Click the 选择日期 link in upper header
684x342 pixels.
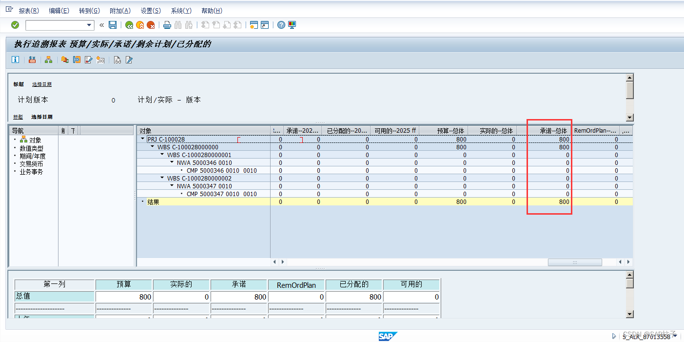point(42,84)
